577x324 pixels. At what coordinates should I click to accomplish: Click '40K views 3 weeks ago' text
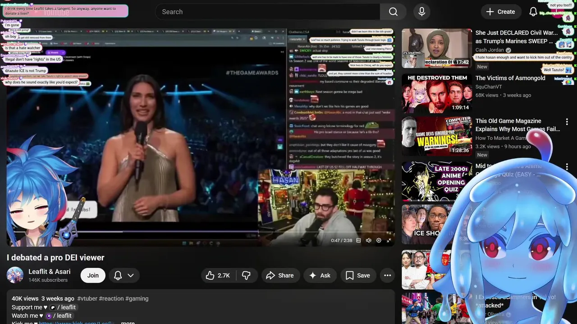43,298
